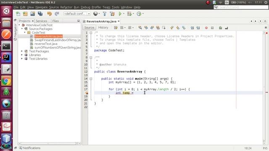Image resolution: width=269 pixels, height=151 pixels.
Task: Click the Comment editor toolbar icon
Action: 220,28
